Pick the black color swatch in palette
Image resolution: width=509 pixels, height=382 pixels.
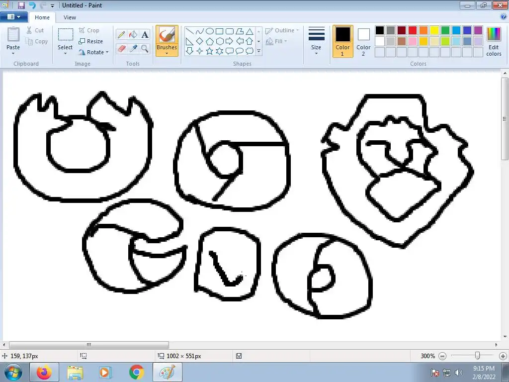click(x=380, y=30)
